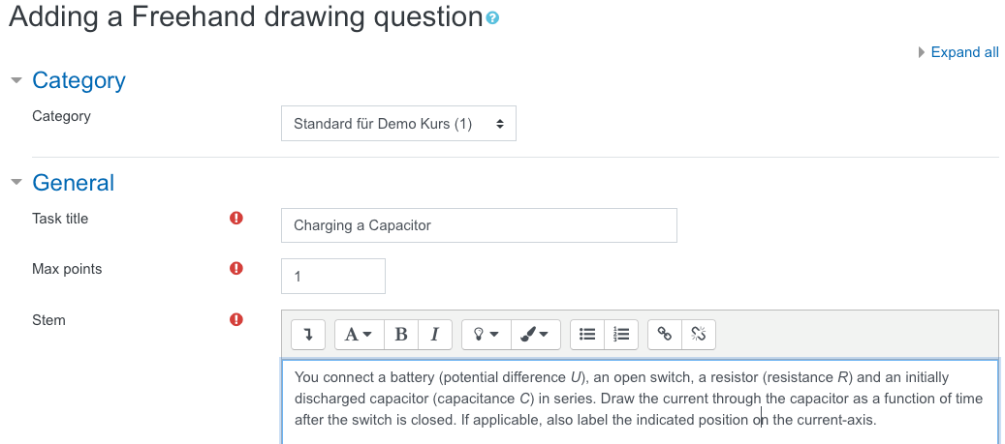
Task: Collapse the Category section
Action: click(x=16, y=80)
